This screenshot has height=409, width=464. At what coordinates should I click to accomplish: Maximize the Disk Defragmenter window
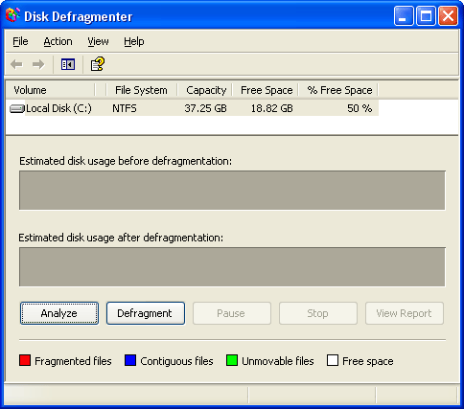tap(426, 15)
